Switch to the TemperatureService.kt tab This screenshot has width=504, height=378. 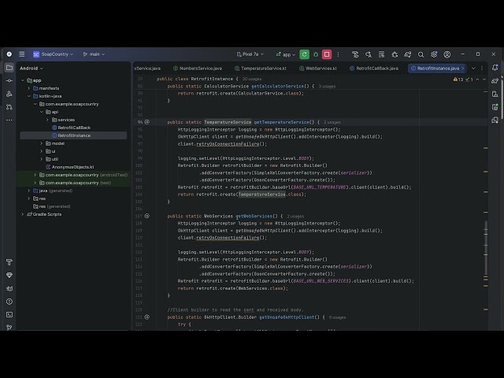261,69
